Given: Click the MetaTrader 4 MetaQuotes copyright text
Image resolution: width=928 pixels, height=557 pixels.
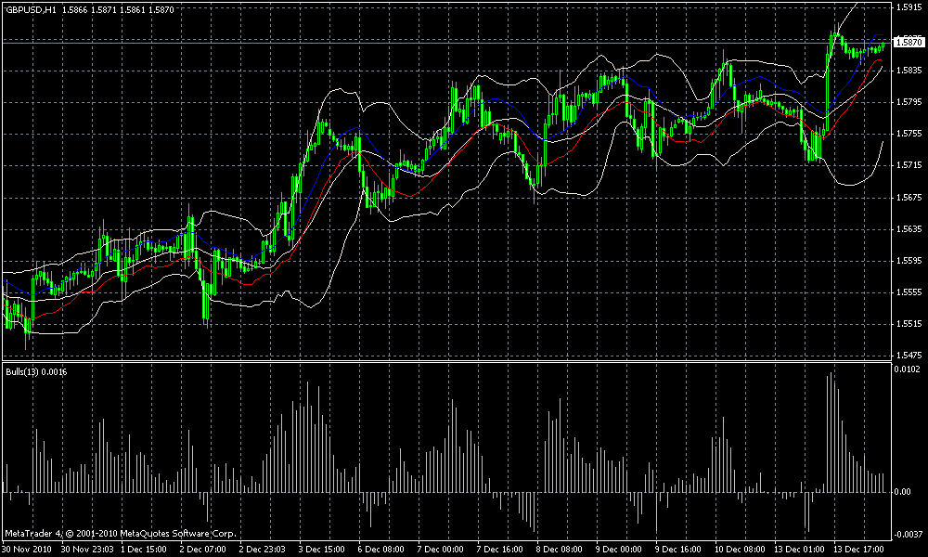Looking at the screenshot, I should (121, 534).
